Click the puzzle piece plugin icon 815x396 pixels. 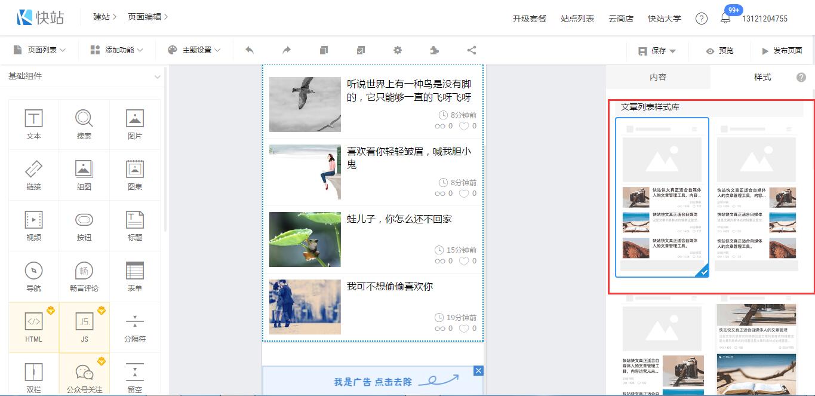click(x=435, y=50)
